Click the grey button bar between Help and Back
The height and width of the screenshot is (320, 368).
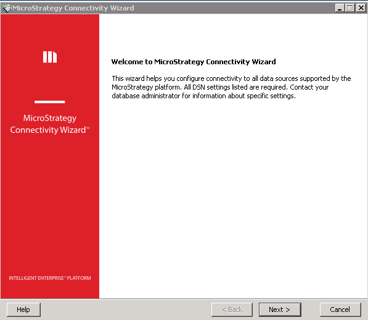click(126, 309)
